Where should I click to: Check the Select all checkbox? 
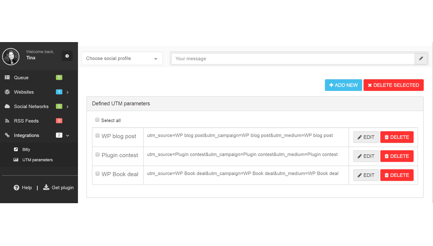pos(97,120)
